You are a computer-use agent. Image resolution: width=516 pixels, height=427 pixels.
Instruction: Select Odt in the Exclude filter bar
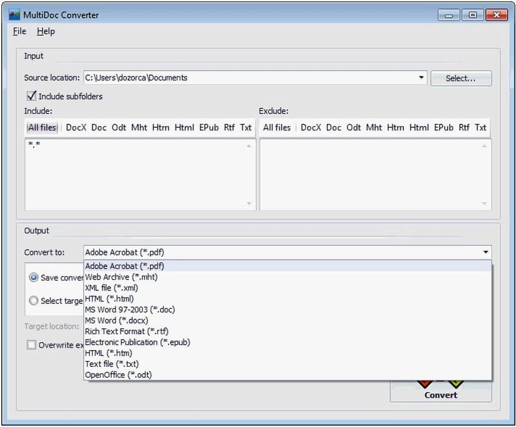(354, 127)
